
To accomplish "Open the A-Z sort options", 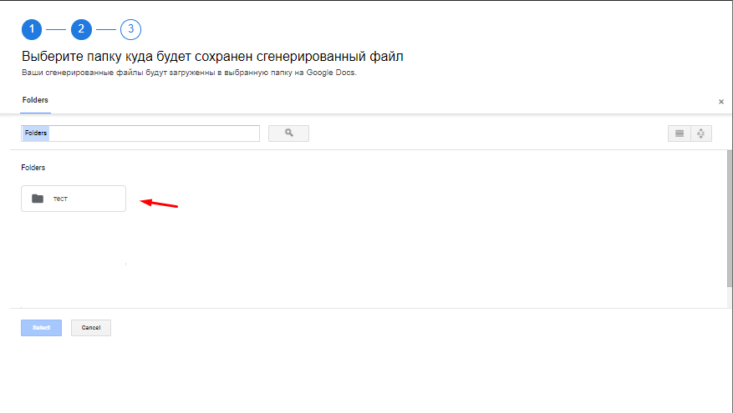I will click(700, 133).
